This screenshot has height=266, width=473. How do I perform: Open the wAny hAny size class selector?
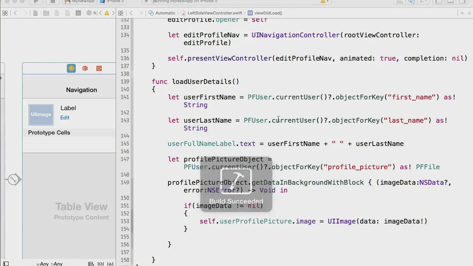(50, 264)
